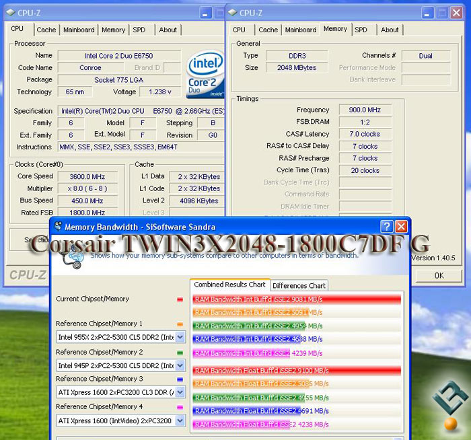Click blue Float Buff'd 4691 MB/s bar
471x440 pixels.
pyautogui.click(x=247, y=411)
